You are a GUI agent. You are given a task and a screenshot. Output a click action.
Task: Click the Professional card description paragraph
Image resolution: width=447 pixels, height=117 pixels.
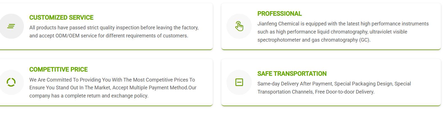[343, 32]
